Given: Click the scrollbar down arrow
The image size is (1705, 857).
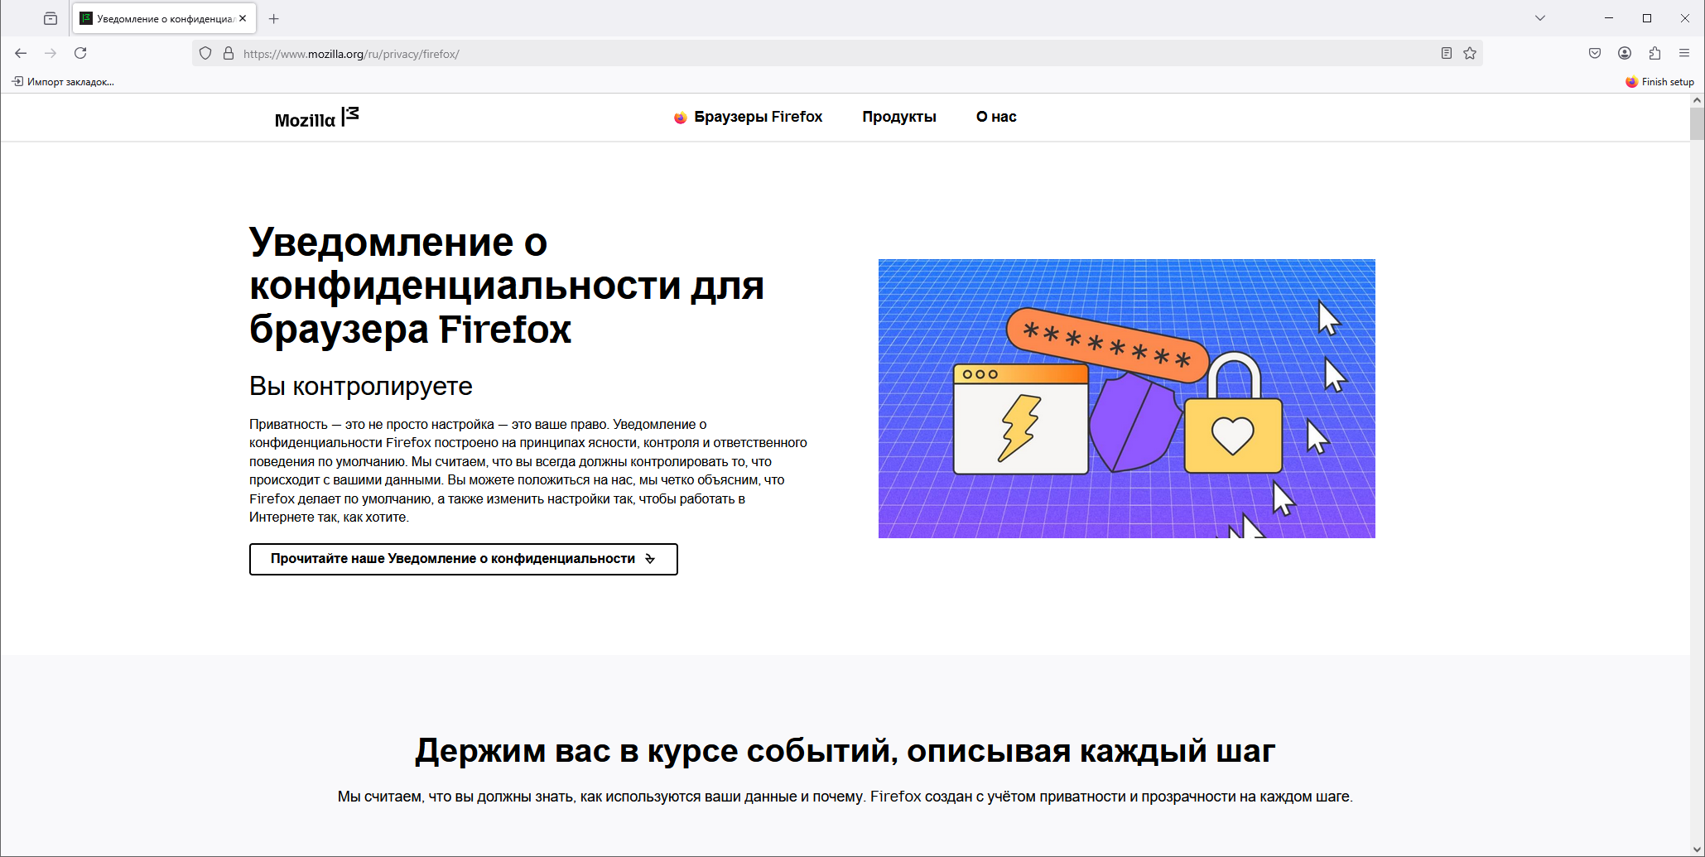Looking at the screenshot, I should click(x=1698, y=850).
